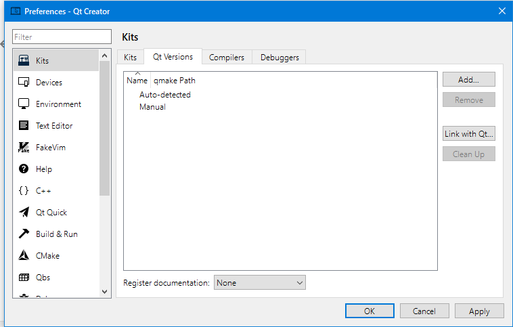This screenshot has width=513, height=327.
Task: Select the Kits monitor icon in sidebar
Action: (x=24, y=61)
